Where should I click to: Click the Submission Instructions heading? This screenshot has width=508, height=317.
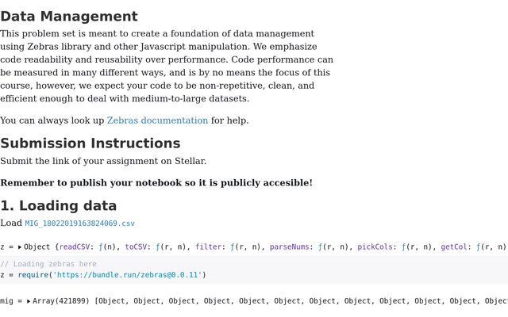coord(90,143)
